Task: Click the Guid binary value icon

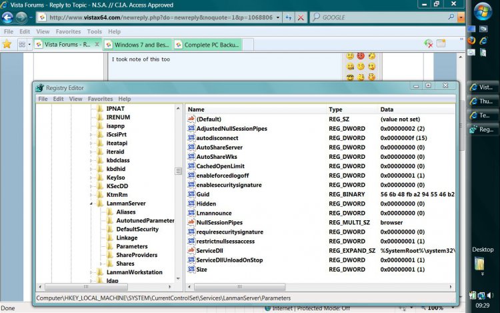Action: [x=191, y=194]
